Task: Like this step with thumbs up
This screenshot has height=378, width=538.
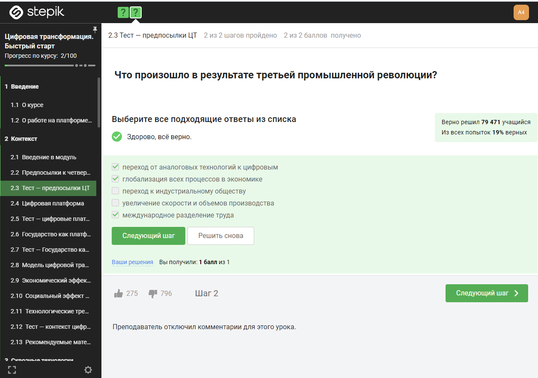Action: tap(119, 293)
